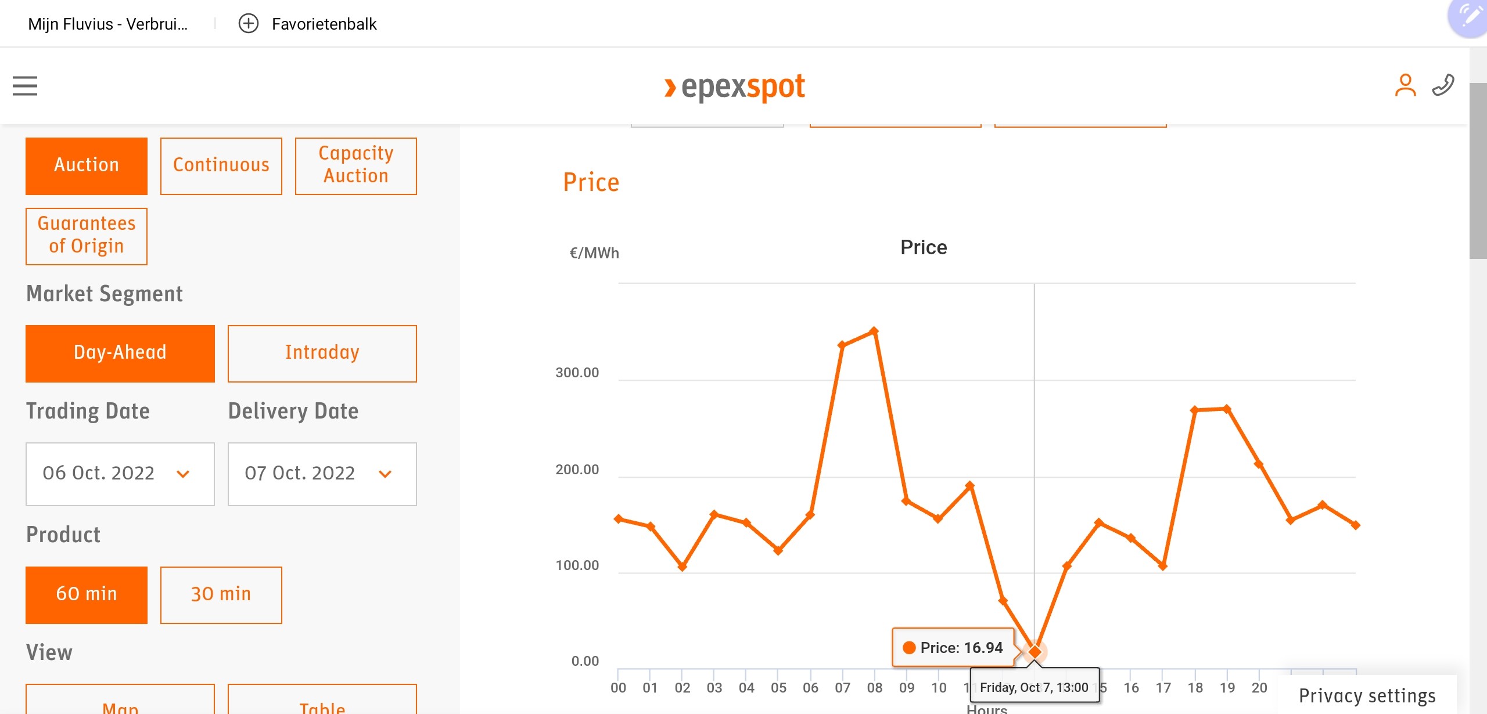This screenshot has width=1487, height=714.
Task: Select the Auction trading modality
Action: click(x=87, y=165)
